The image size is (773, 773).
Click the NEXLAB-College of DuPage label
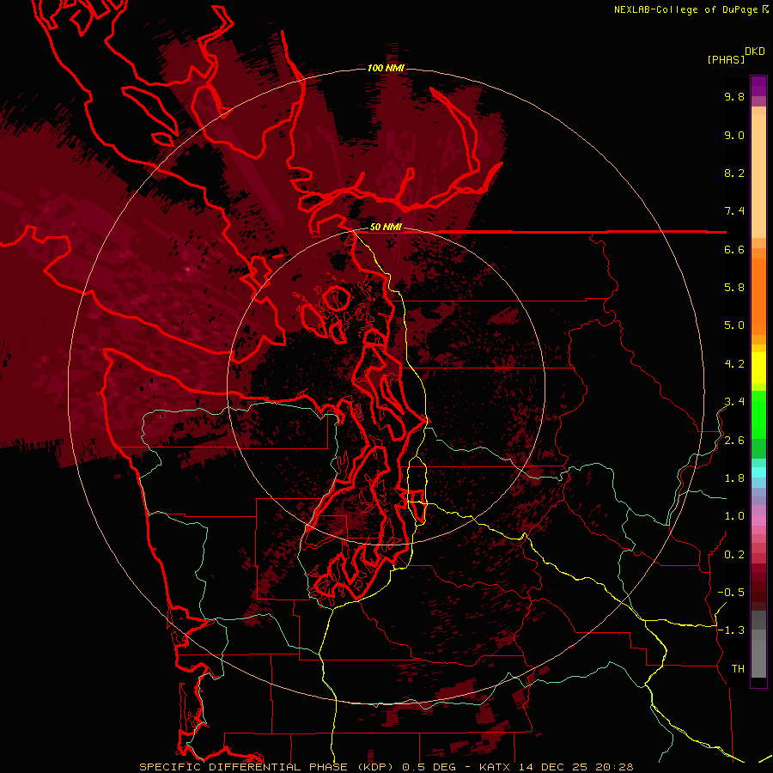pyautogui.click(x=688, y=9)
